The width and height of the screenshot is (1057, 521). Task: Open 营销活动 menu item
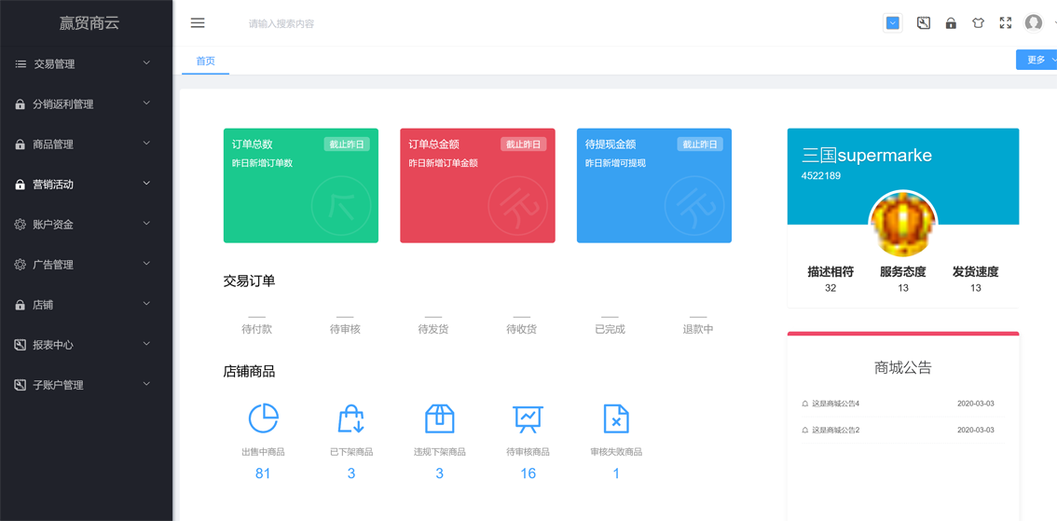87,184
